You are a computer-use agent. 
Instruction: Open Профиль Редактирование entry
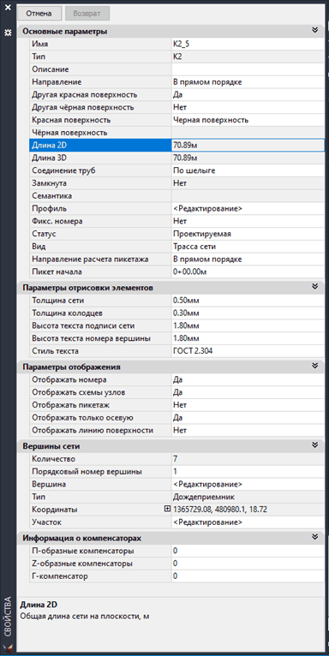point(248,208)
